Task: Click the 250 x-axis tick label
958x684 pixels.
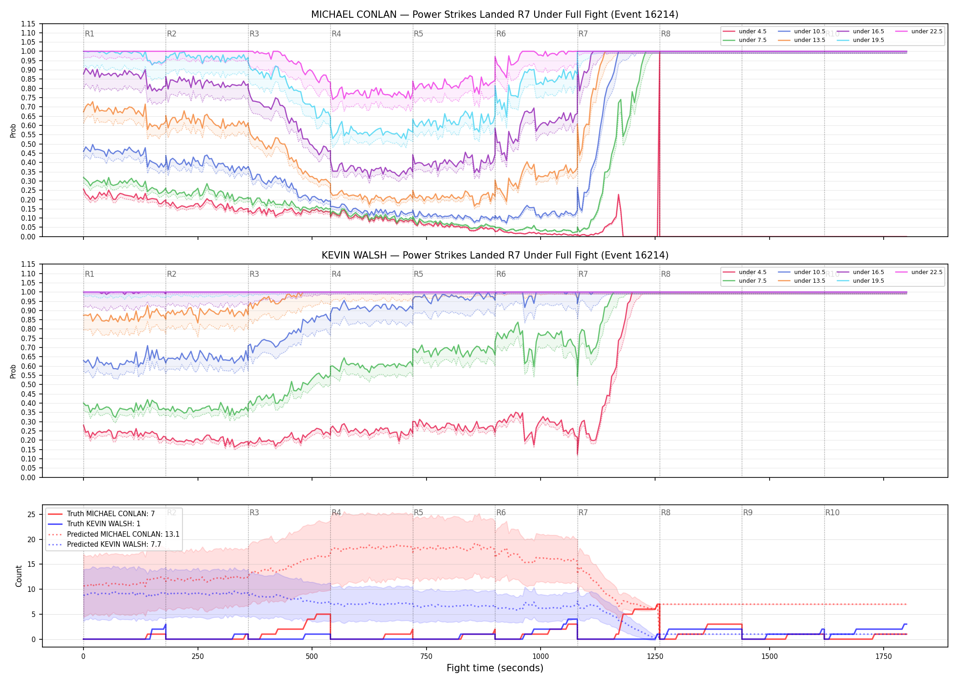Action: pyautogui.click(x=198, y=657)
